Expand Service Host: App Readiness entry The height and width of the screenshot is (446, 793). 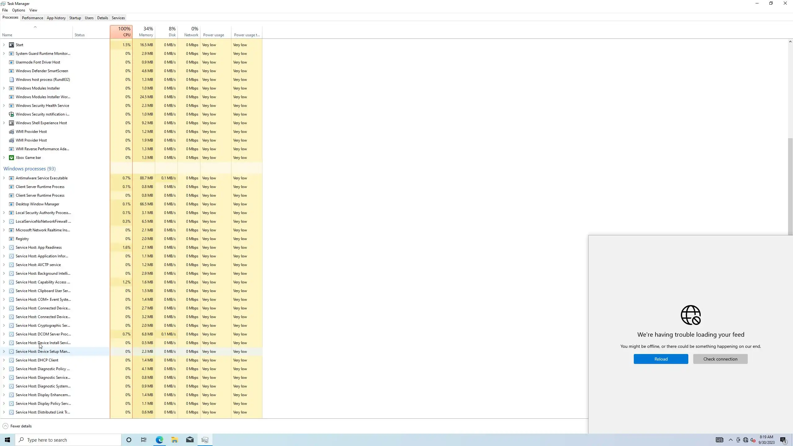coord(4,247)
